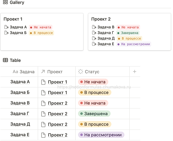This screenshot has width=173, height=141.
Task: Select the Задача А table cell
Action: click(x=19, y=82)
